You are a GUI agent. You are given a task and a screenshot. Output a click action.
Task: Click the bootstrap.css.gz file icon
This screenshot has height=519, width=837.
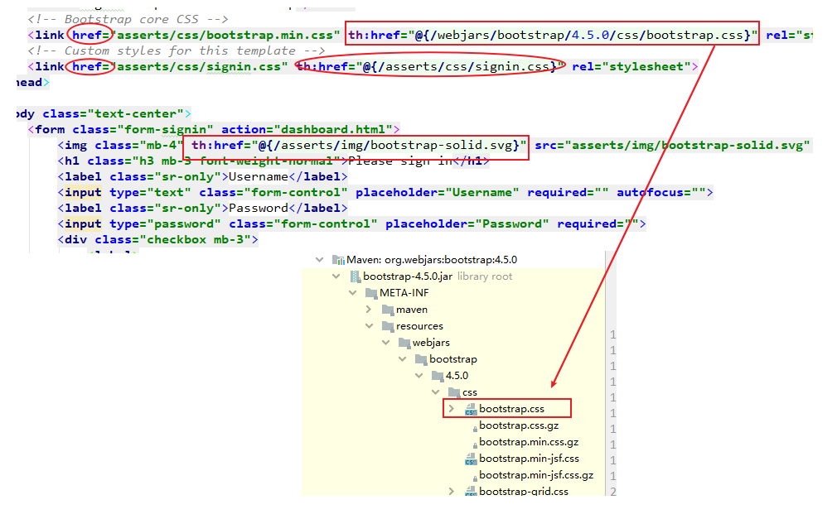tap(475, 428)
